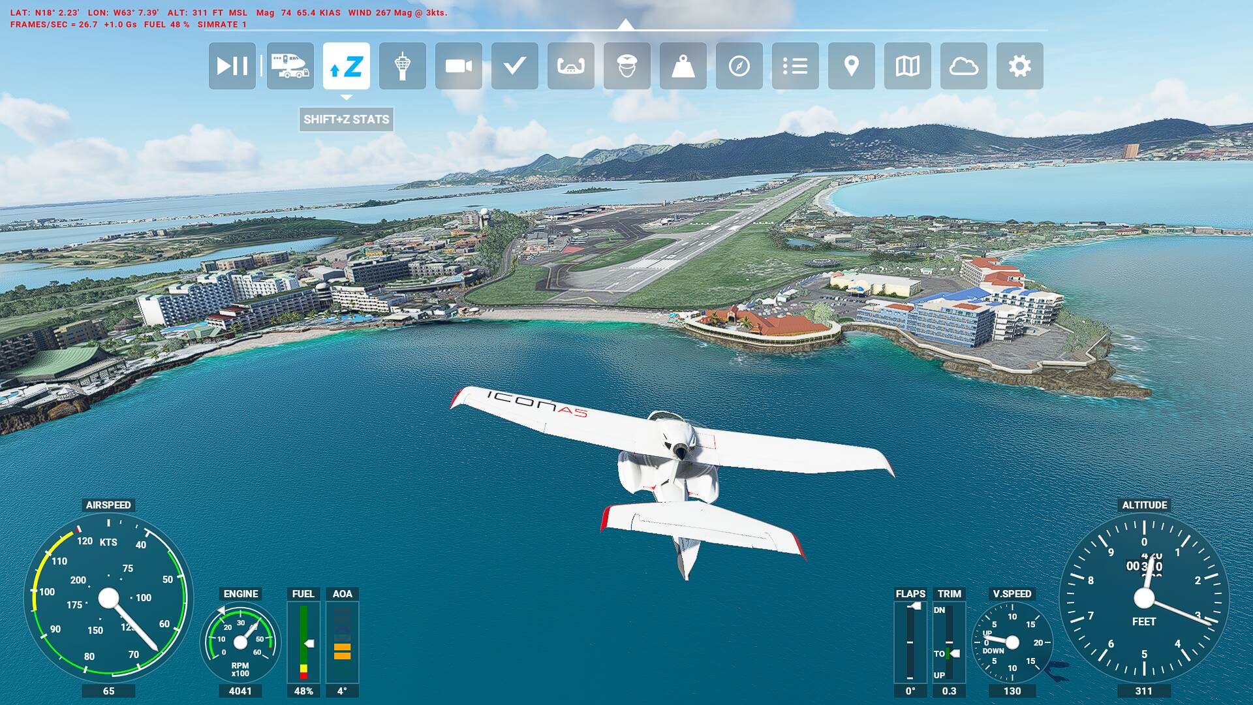Click the flaps position slider indicator
1253x705 pixels.
coord(916,606)
